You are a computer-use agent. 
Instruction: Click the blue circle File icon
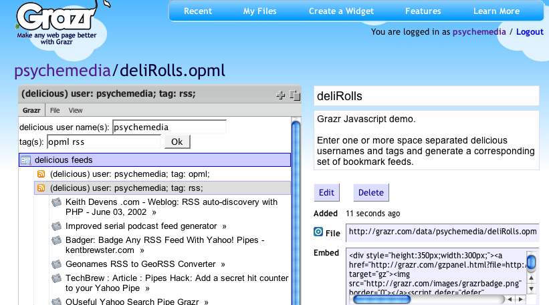coord(318,232)
